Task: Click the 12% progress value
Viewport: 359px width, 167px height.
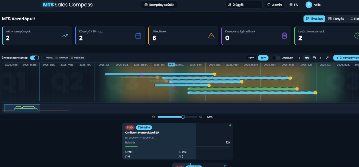Action: [x=228, y=143]
